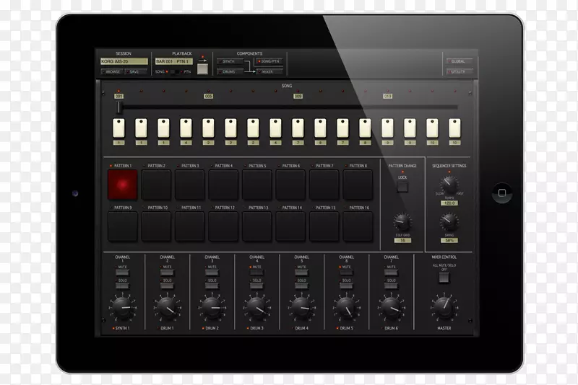This screenshot has height=385, width=578.
Task: Adjust the STEP GRID knob
Action: (402, 222)
